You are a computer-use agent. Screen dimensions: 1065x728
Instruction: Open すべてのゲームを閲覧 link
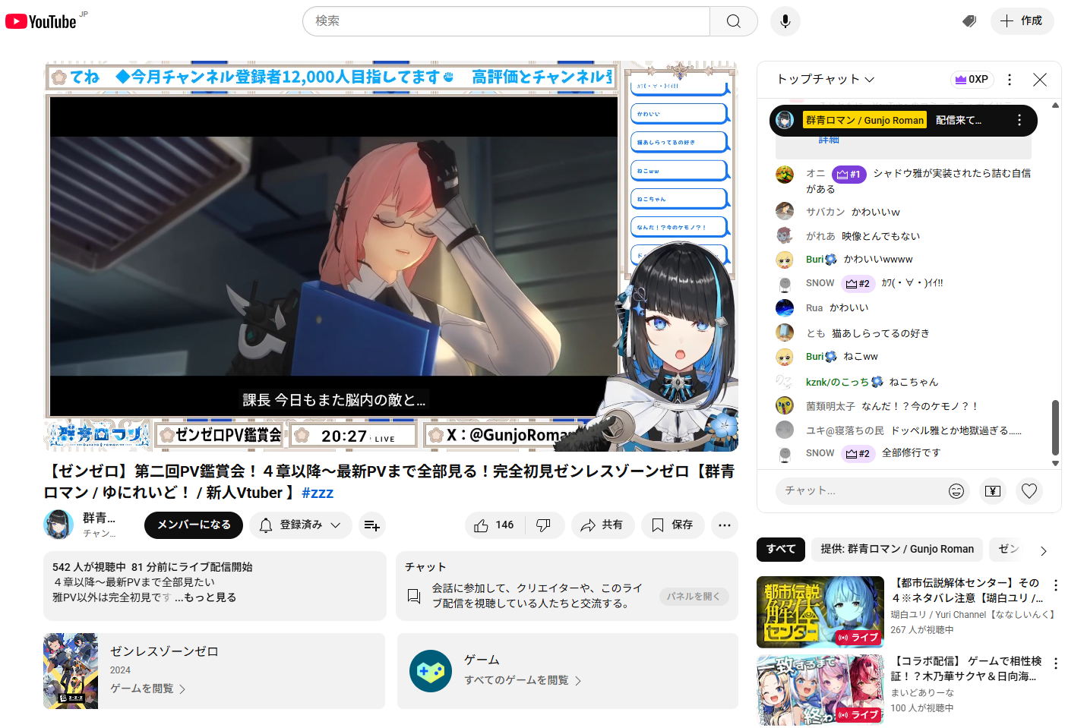coord(523,680)
